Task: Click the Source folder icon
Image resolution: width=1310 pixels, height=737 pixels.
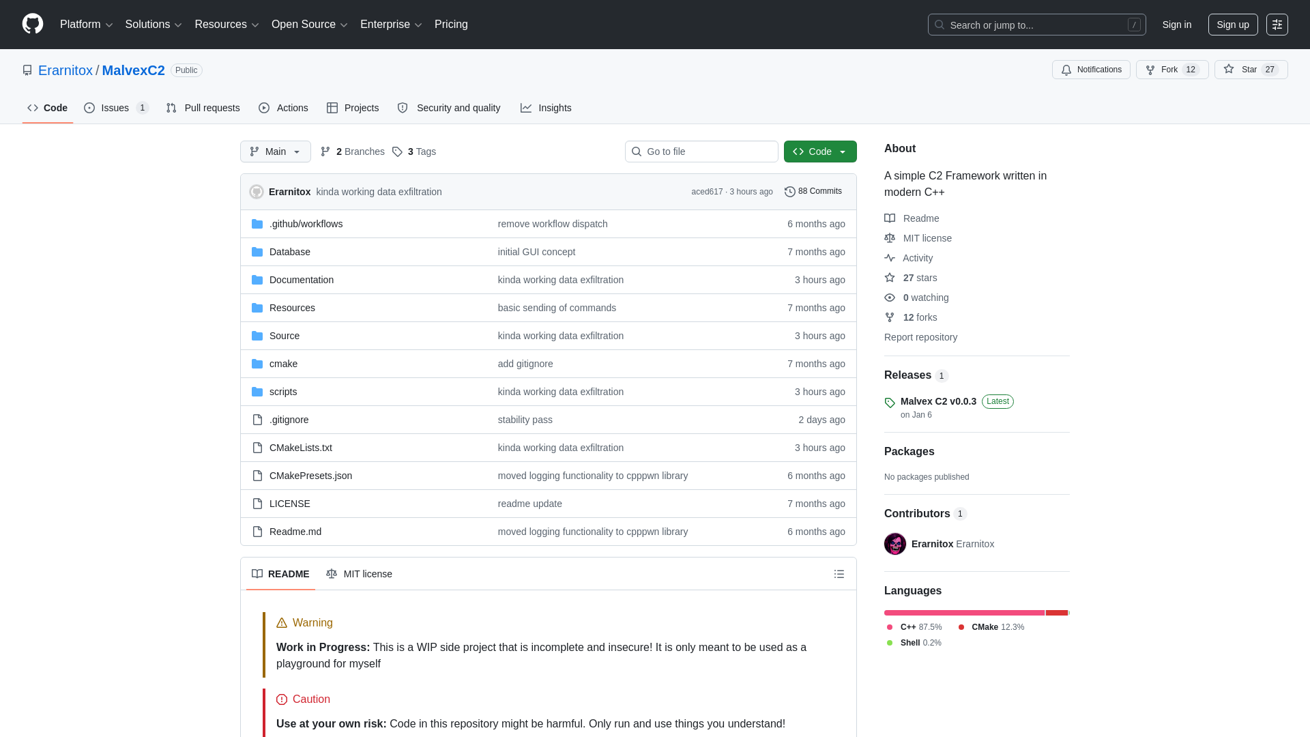Action: tap(257, 336)
